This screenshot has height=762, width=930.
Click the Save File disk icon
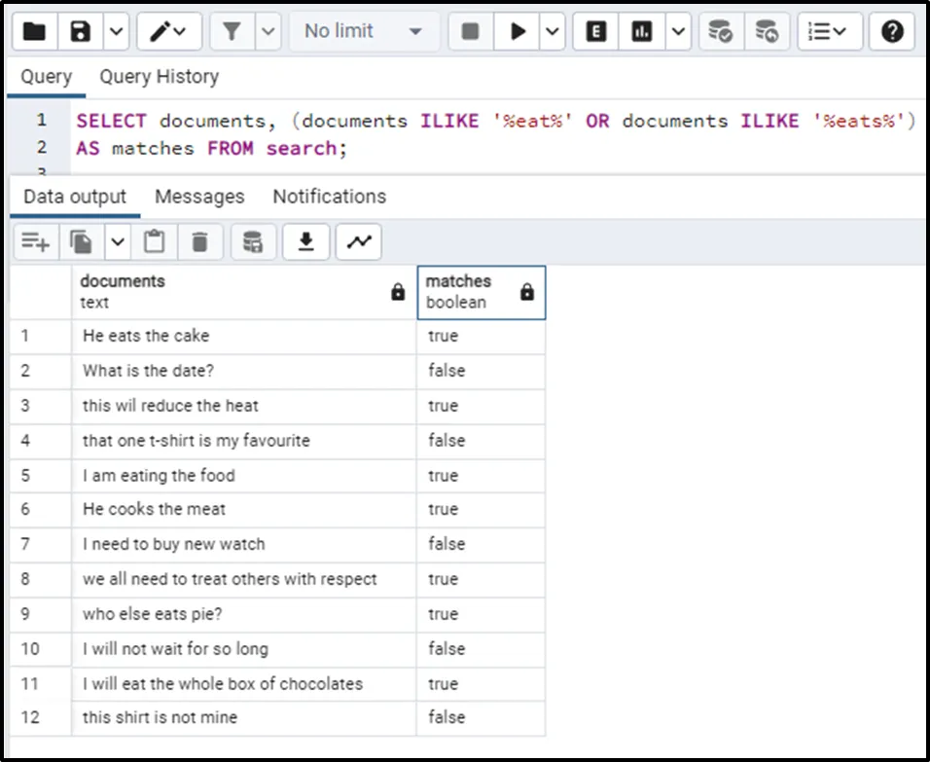(82, 32)
